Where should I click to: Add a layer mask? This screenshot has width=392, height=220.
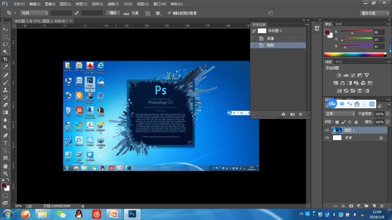(x=351, y=206)
